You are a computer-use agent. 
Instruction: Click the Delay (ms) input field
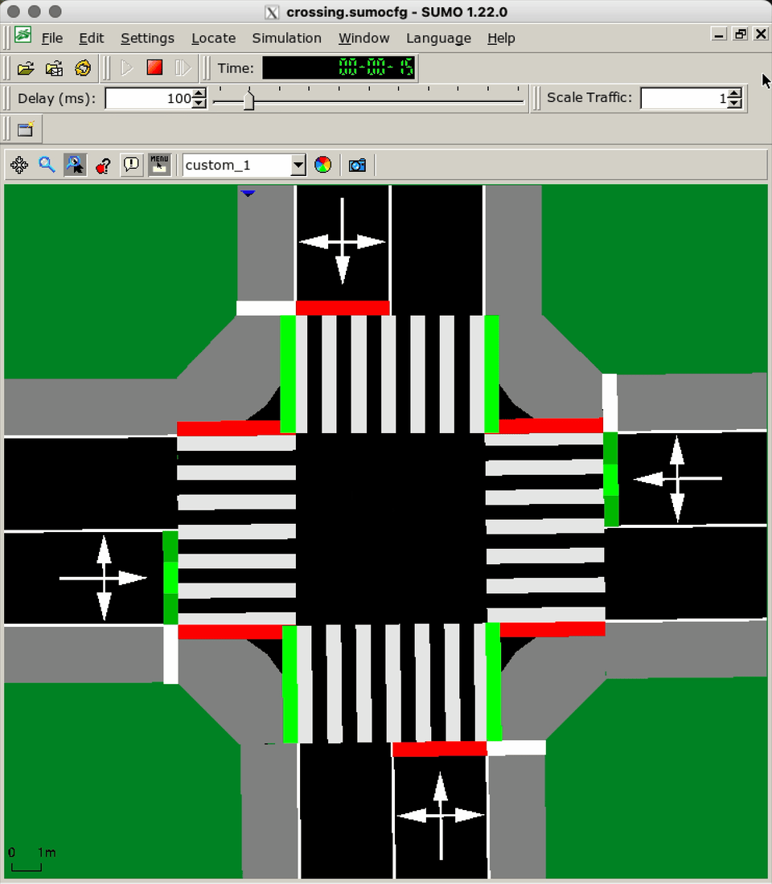(149, 99)
